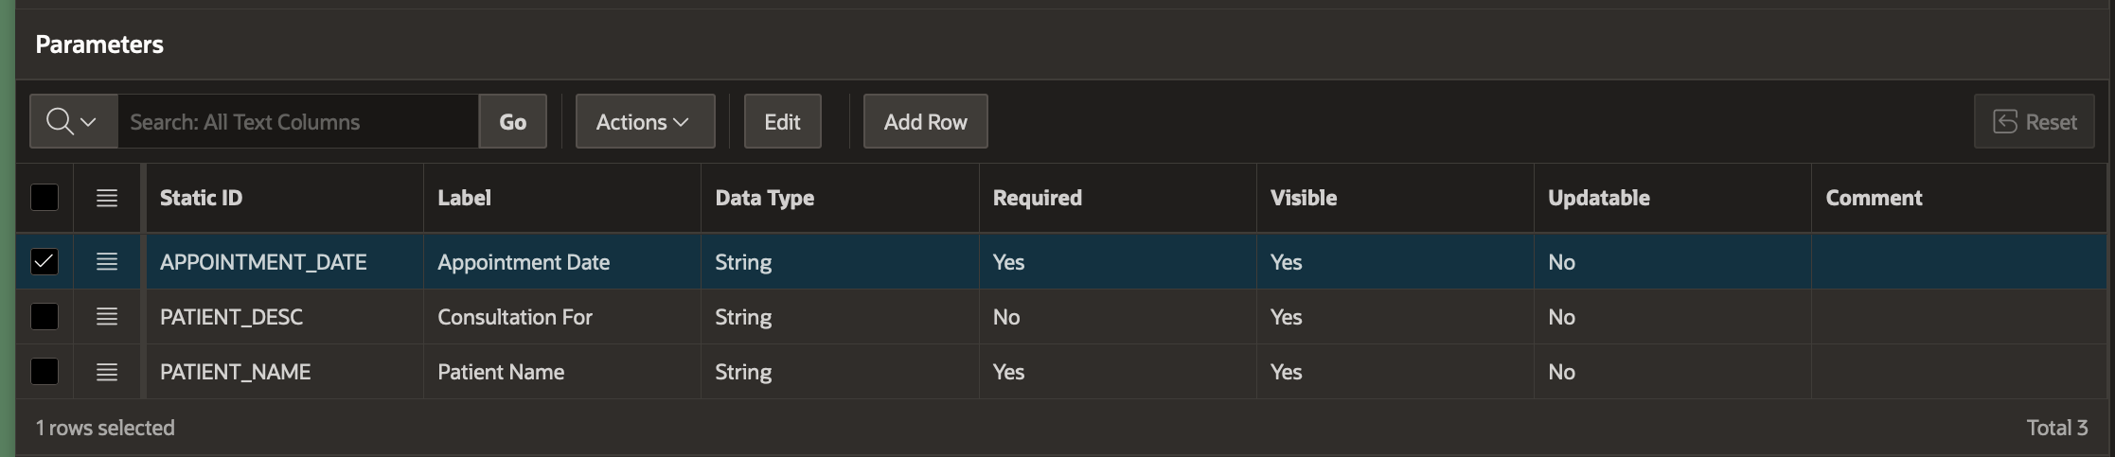Open row actions menu for PATIENT_NAME
2115x457 pixels.
(x=107, y=372)
